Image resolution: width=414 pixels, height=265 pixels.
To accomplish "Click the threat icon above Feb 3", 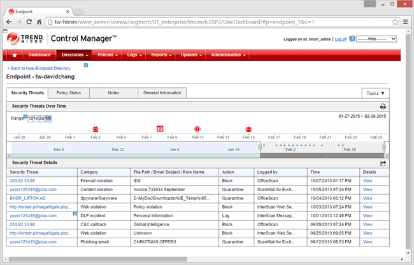I will pos(96,129).
